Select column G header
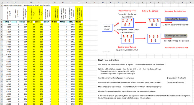The width and height of the screenshot is (194, 105). pos(55,2)
